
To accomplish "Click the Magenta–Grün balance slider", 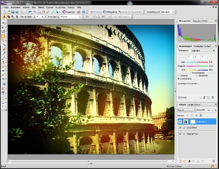I will click(x=197, y=66).
